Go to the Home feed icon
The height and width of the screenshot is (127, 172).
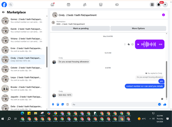52,4
